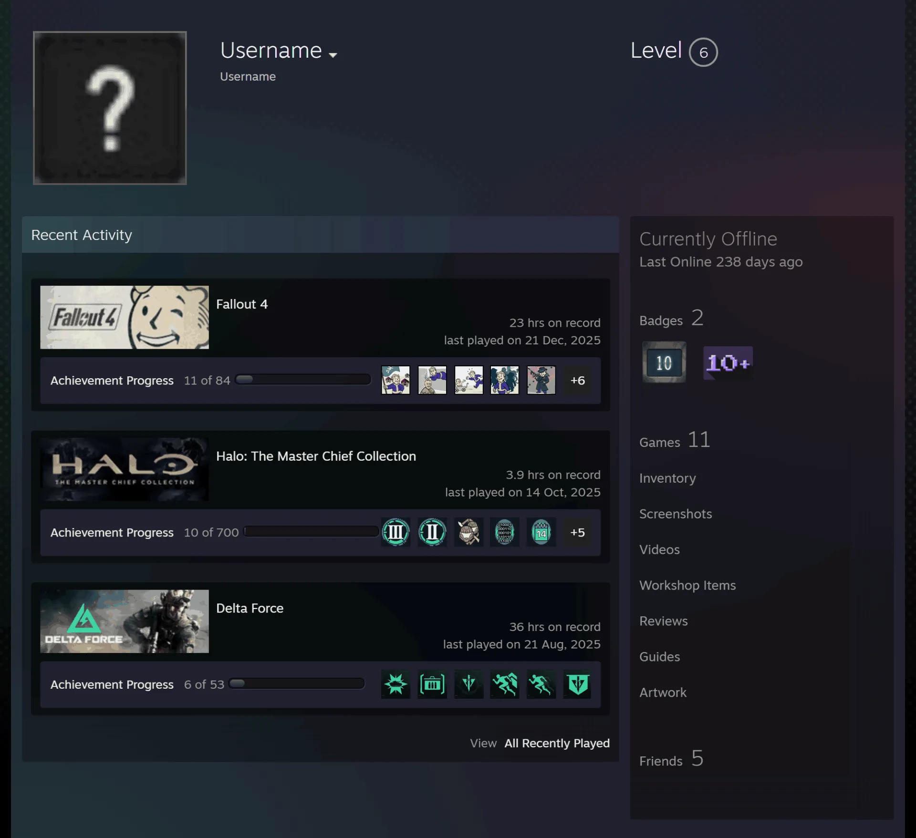Show the +5 more Halo achievements
916x838 pixels.
(578, 532)
